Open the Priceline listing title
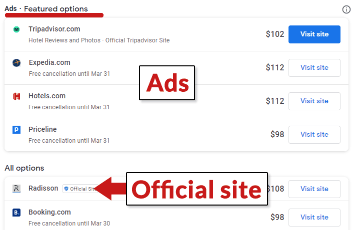353x230 pixels. [x=42, y=129]
